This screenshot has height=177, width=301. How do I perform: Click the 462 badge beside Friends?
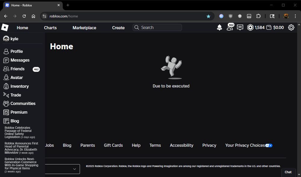click(36, 69)
